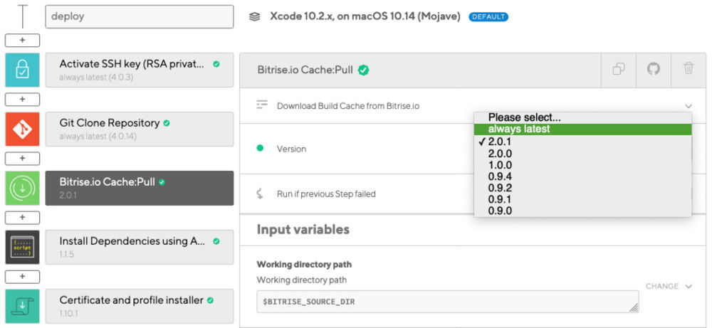Click the script icon for Install Dependencies
The image size is (712, 328).
tap(22, 247)
